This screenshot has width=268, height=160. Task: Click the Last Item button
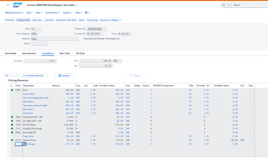pyautogui.click(x=49, y=20)
